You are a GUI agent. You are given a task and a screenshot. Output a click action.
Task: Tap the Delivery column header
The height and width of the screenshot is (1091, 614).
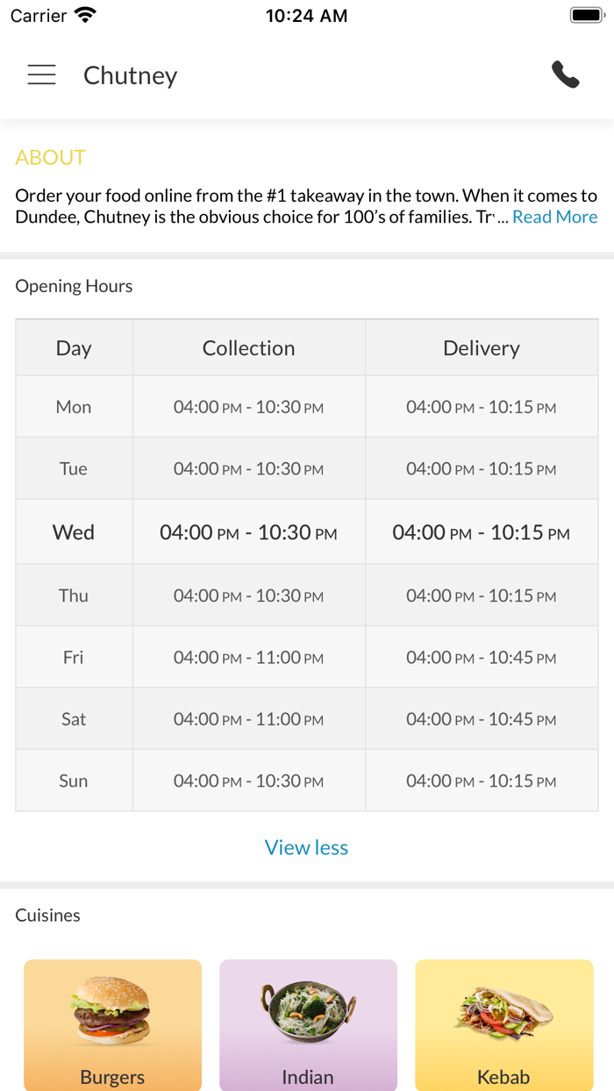[x=481, y=348]
